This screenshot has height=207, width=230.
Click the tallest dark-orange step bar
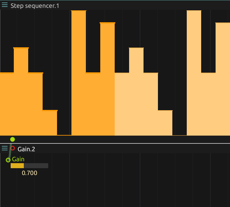point(79,73)
